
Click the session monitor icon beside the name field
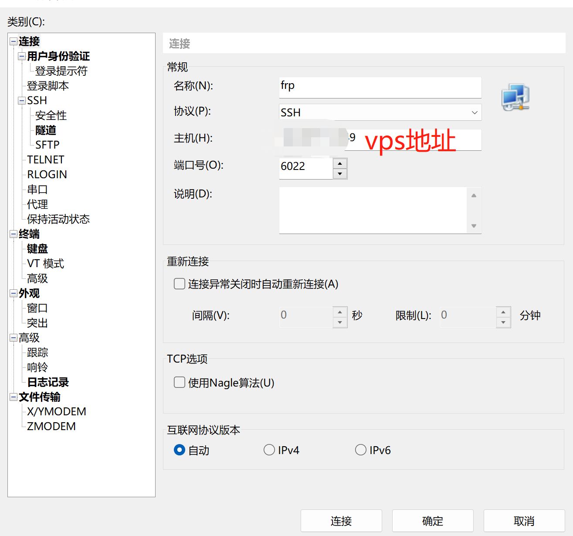point(515,97)
